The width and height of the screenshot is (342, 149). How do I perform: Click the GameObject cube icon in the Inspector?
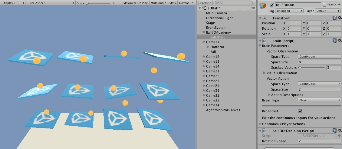pos(263,6)
